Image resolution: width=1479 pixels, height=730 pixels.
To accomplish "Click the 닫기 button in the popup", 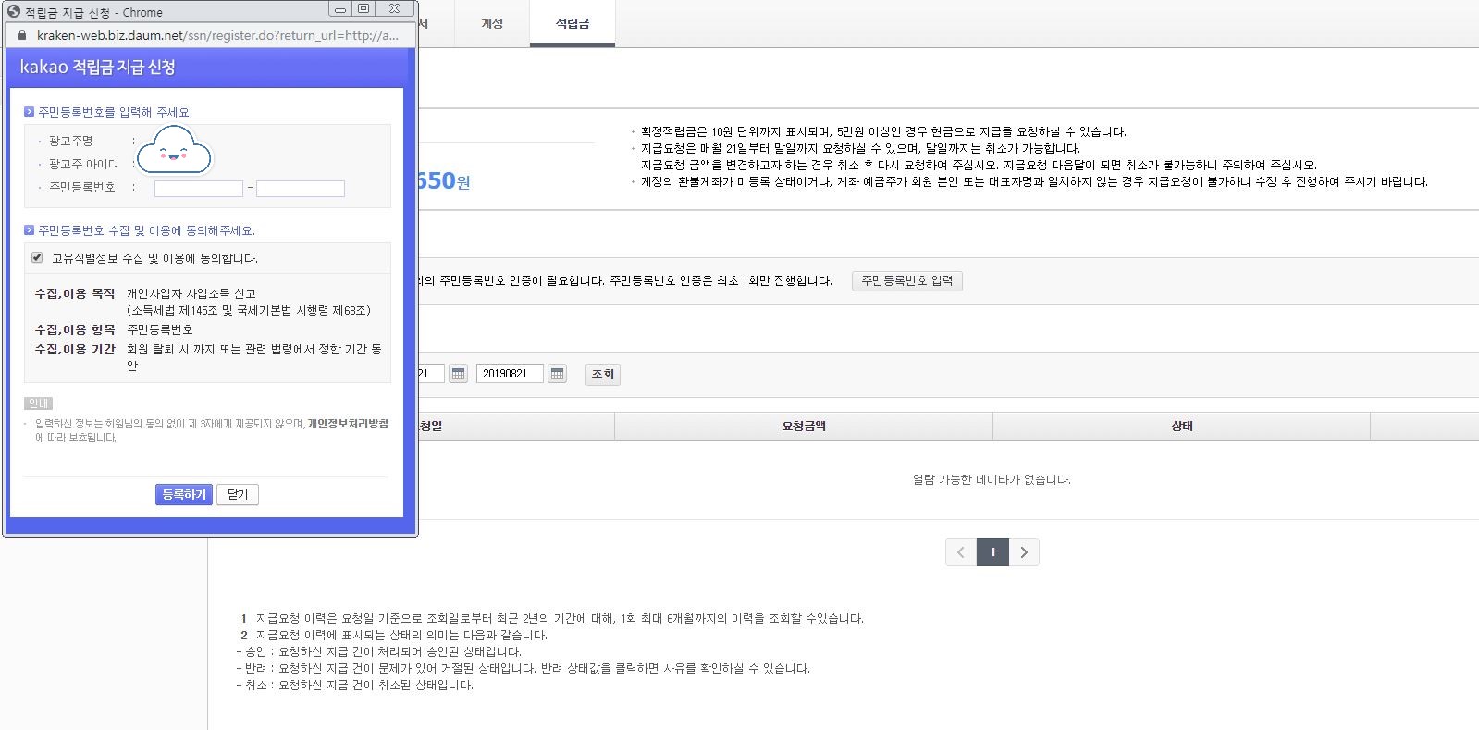I will pos(238,495).
